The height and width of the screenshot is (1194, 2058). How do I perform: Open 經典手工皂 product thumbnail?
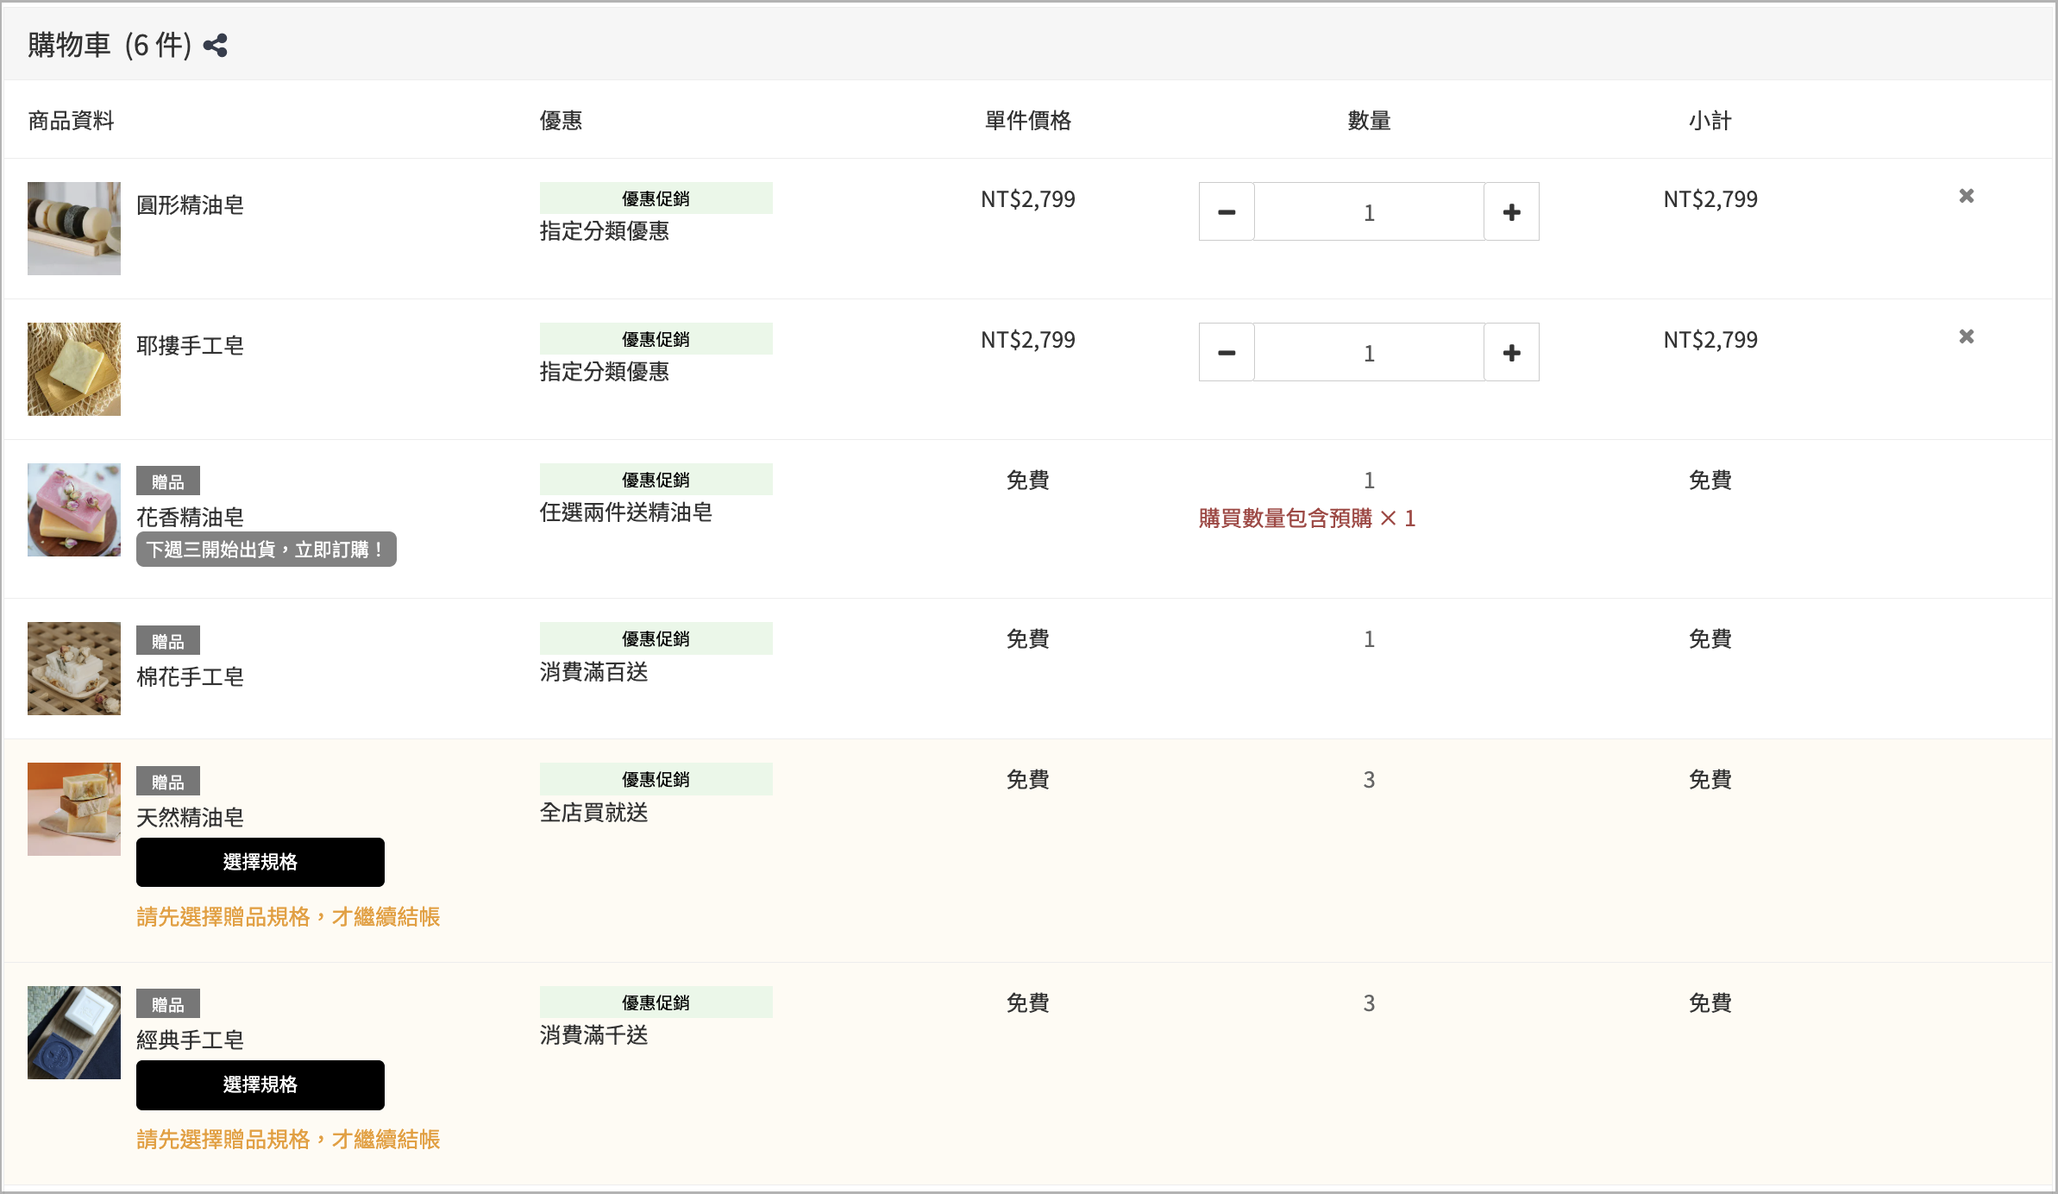(x=74, y=1033)
